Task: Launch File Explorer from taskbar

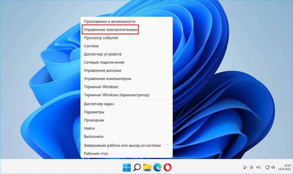Action: tap(147, 167)
